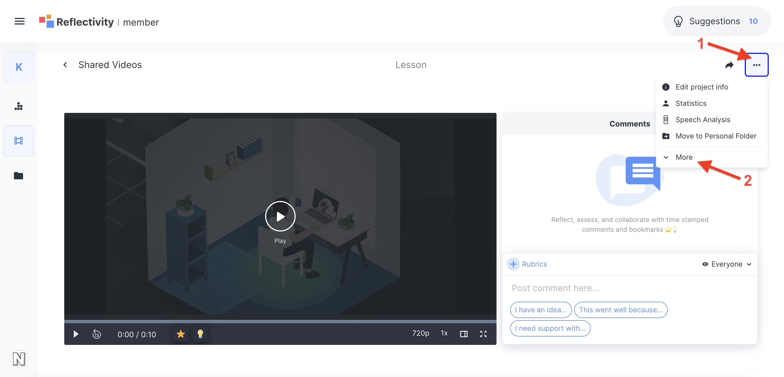This screenshot has height=377, width=784.
Task: Open the folder icon in sidebar
Action: click(19, 176)
